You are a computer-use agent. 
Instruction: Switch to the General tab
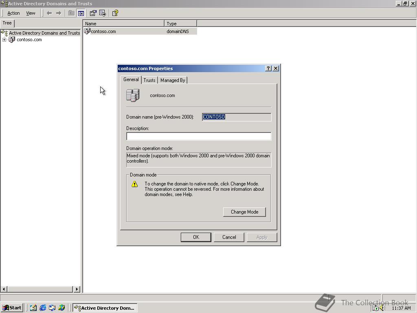pos(131,79)
